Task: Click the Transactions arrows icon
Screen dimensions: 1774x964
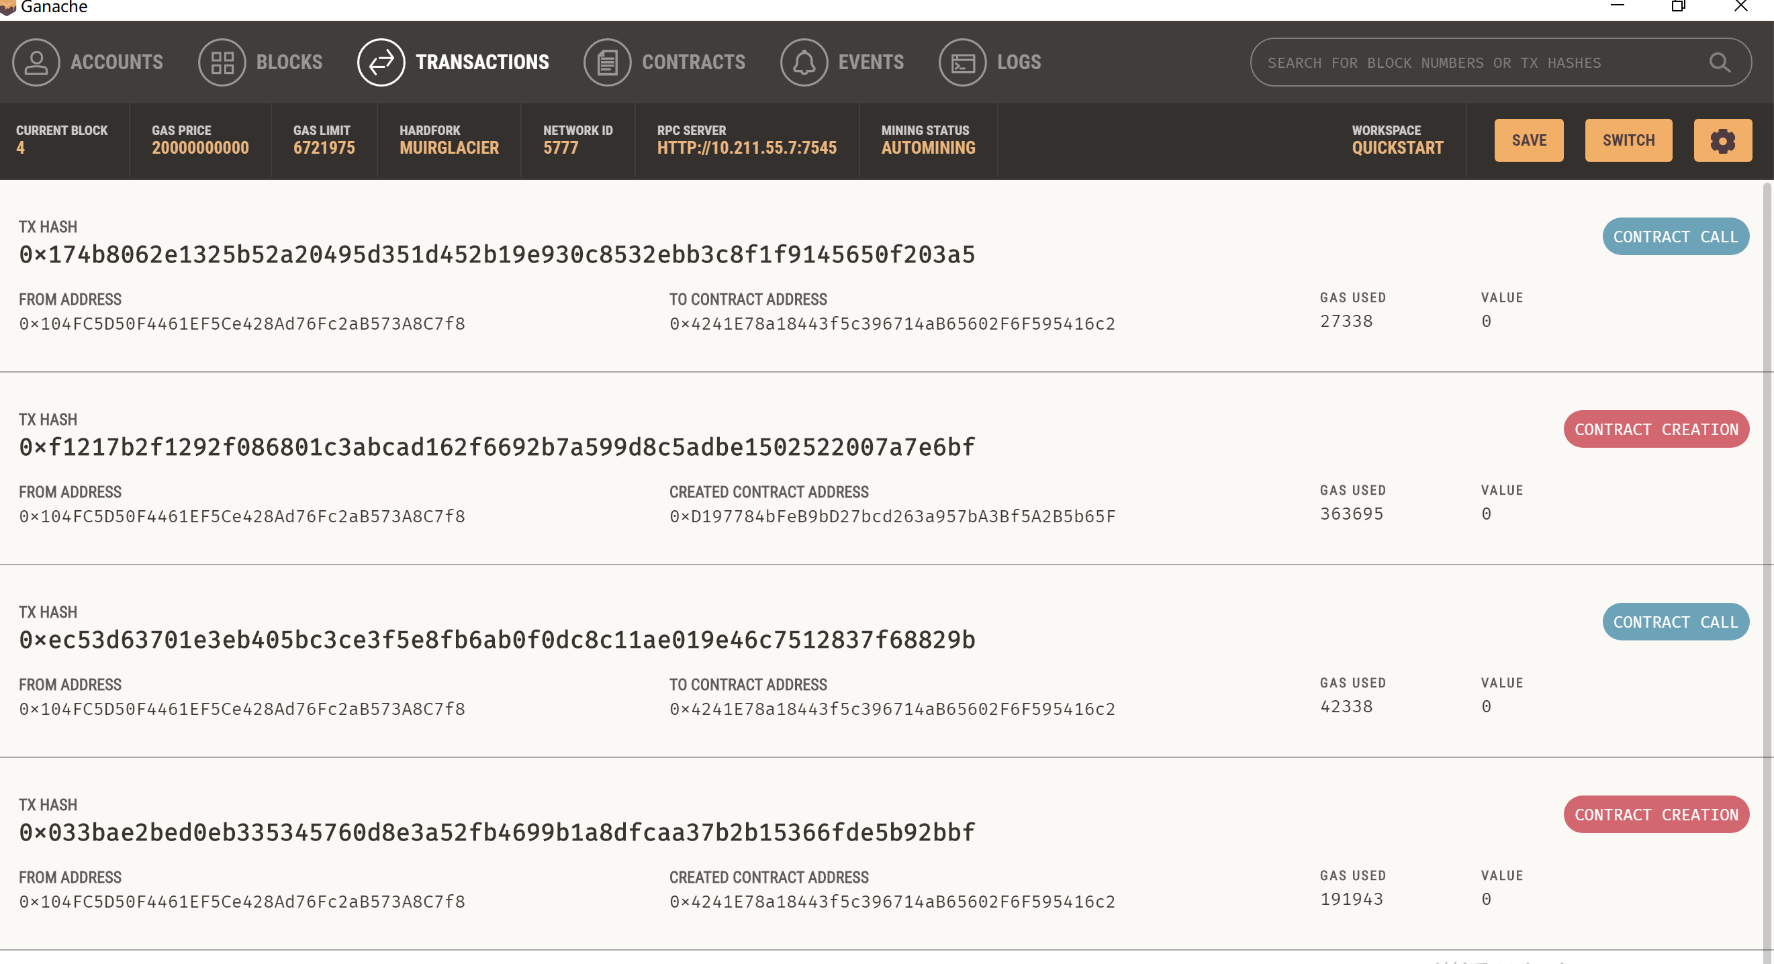Action: (381, 62)
